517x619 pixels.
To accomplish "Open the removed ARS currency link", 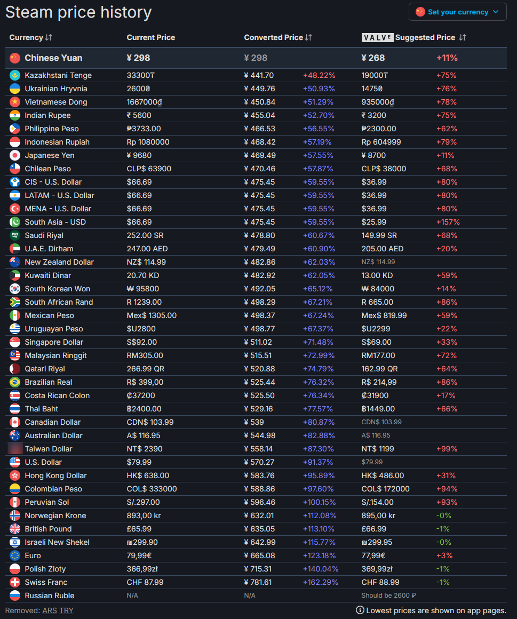I will click(50, 610).
